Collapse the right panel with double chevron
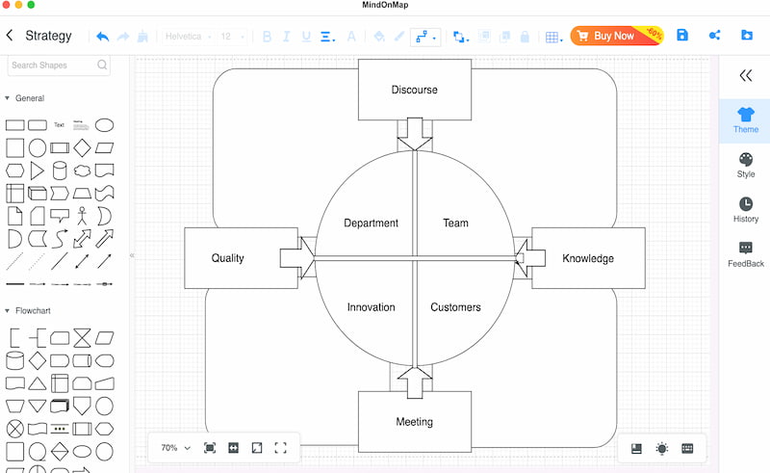This screenshot has width=770, height=473. [745, 75]
